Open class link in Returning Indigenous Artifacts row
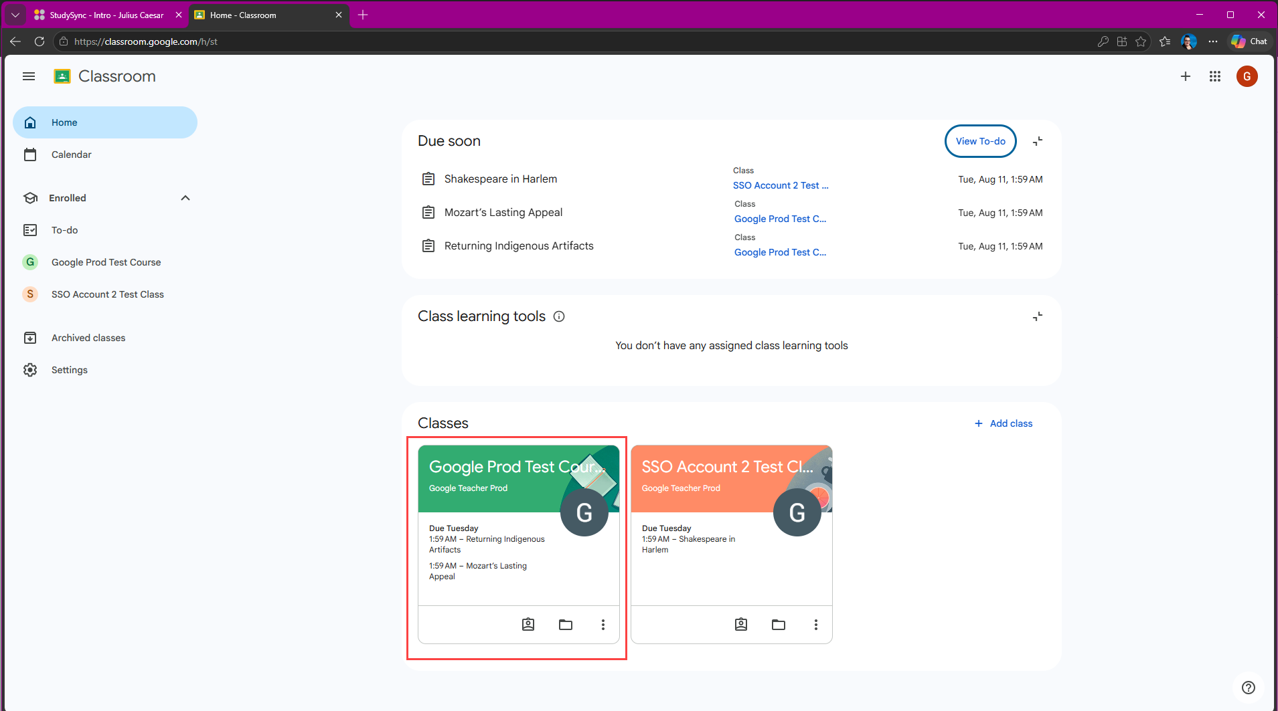This screenshot has height=711, width=1278. click(x=780, y=252)
